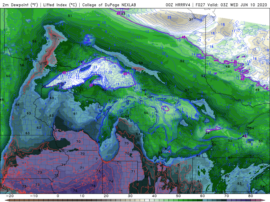
Task: Click the left arrow end of color bar
Action: click(6, 200)
